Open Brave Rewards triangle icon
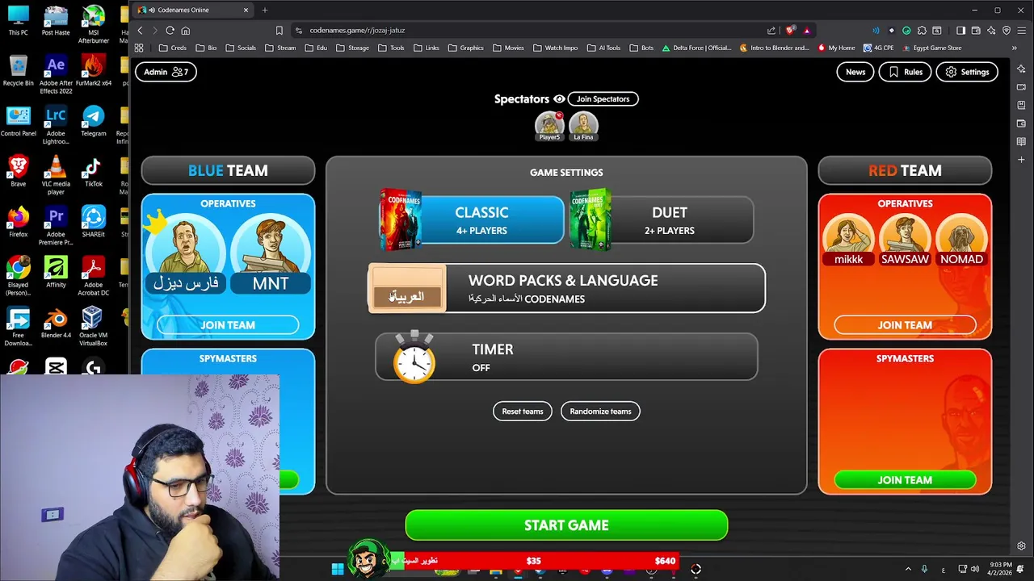Screen dimensions: 1034x581 tap(806, 30)
